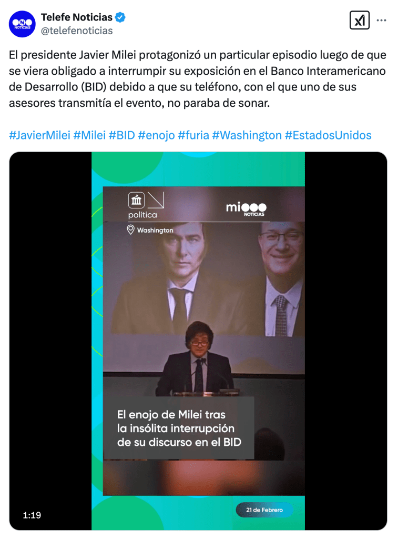Open the three-dot more options menu

pyautogui.click(x=381, y=21)
